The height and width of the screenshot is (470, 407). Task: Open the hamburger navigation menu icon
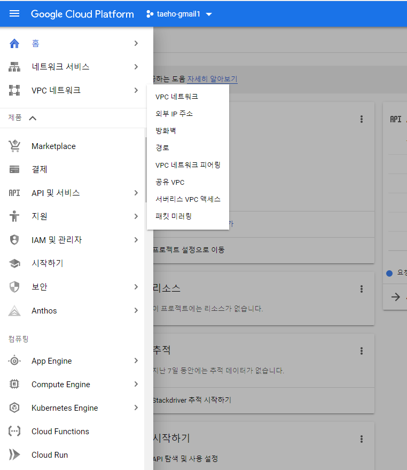(x=14, y=14)
